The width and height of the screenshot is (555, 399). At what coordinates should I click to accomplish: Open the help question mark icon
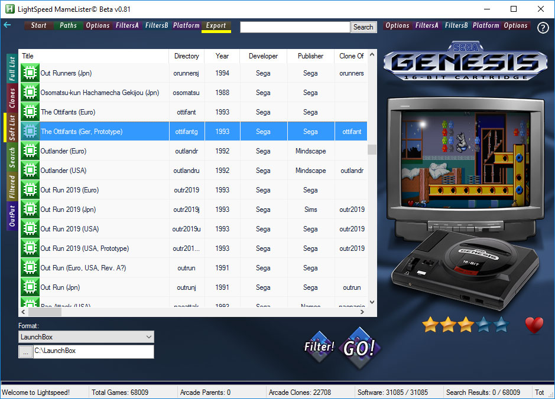click(543, 28)
